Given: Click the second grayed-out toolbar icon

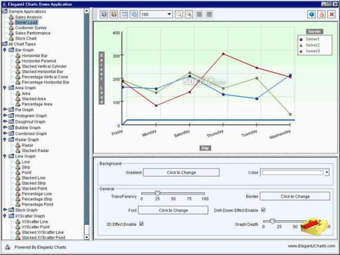Looking at the screenshot, I should click(x=209, y=14).
